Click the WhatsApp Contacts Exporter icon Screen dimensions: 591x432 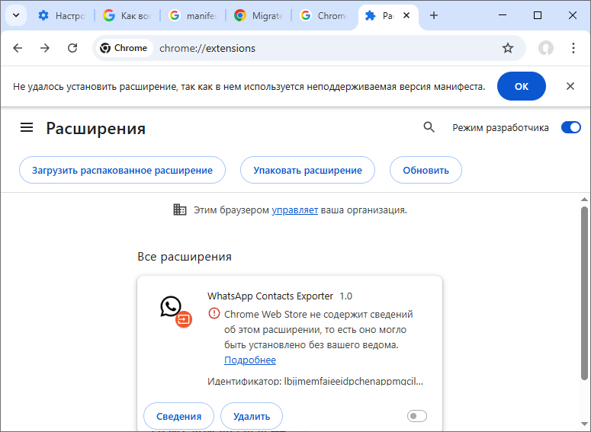tap(175, 311)
